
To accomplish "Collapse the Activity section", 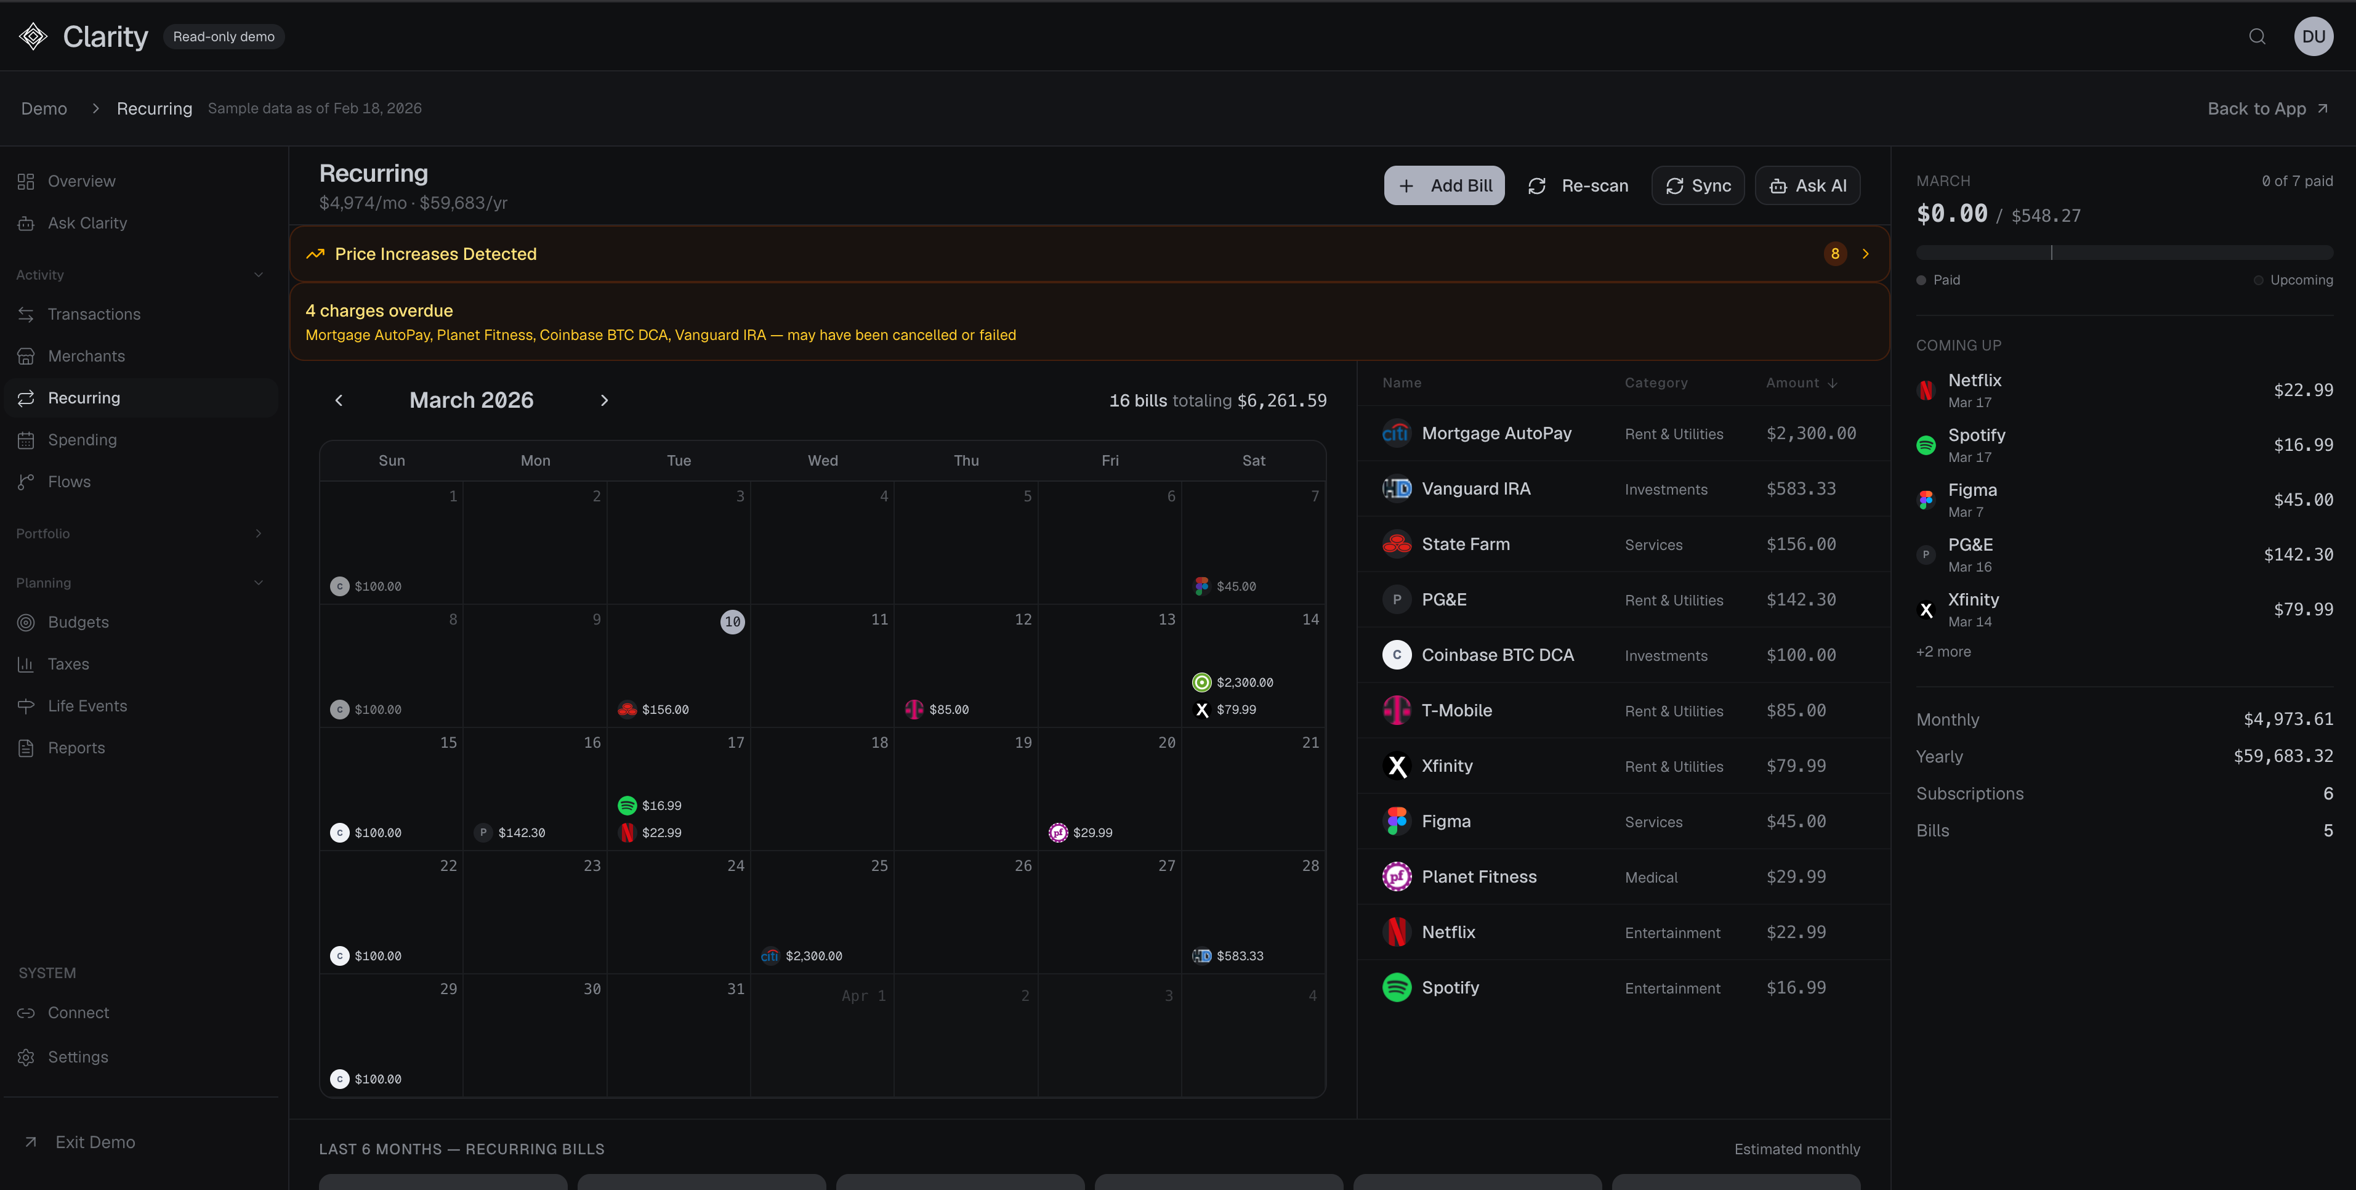I will (x=259, y=275).
